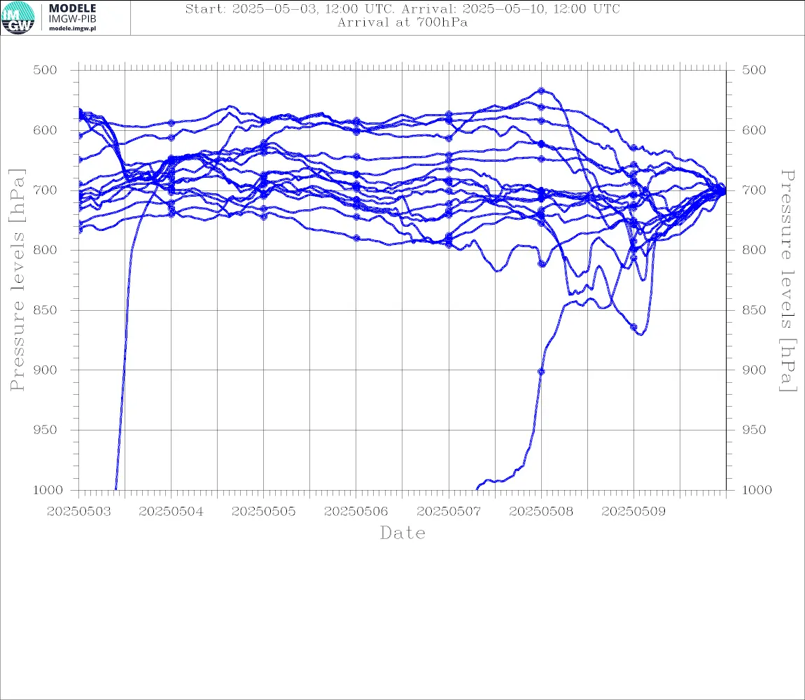Click the left 'Pressure levels [hPa]' axis title

click(x=17, y=280)
